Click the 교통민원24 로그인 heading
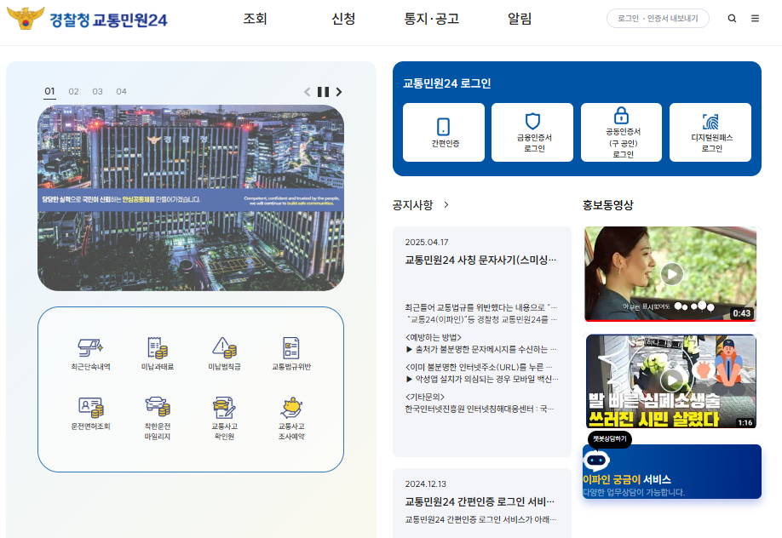The image size is (782, 538). [x=447, y=83]
